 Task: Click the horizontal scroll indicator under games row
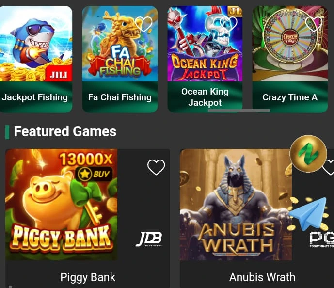(x=239, y=111)
